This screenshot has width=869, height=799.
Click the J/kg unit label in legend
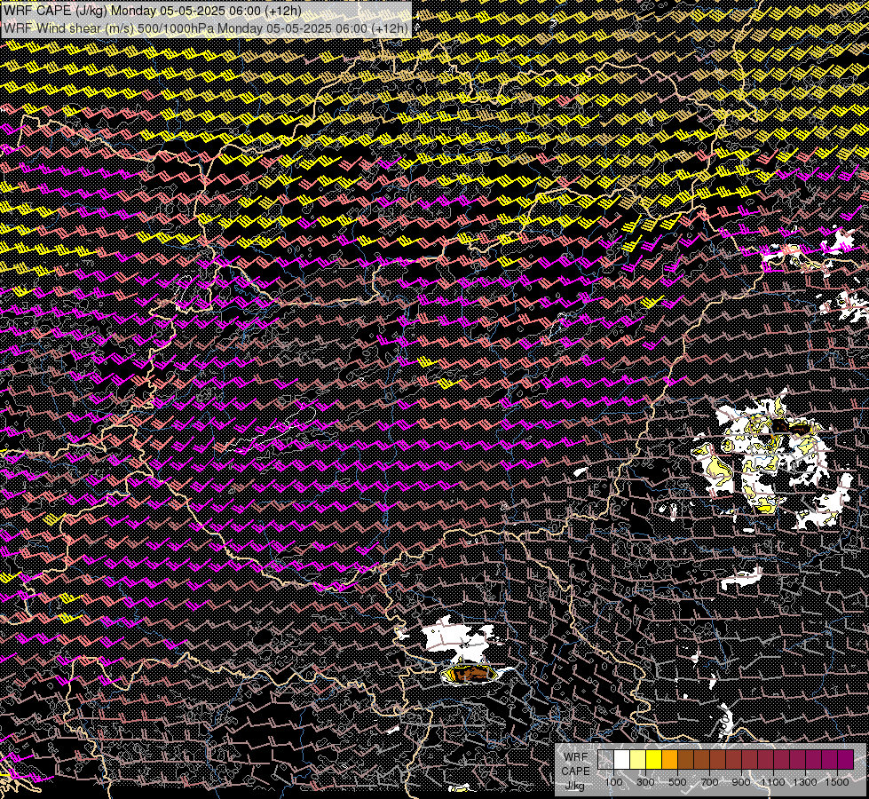[574, 786]
